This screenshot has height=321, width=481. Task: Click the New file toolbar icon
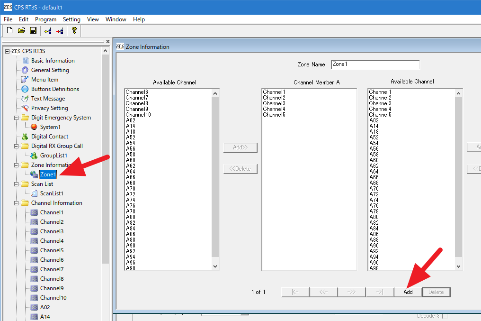pyautogui.click(x=10, y=31)
